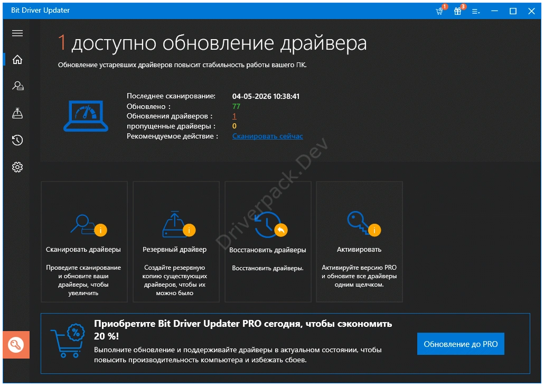Click the Проведите сканирование description text

point(83,280)
